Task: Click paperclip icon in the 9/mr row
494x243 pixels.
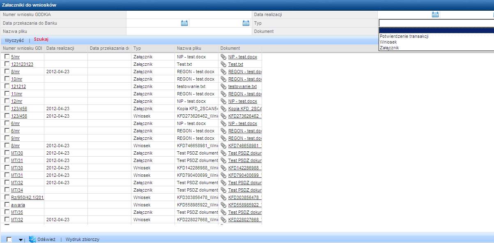Action: click(x=223, y=138)
